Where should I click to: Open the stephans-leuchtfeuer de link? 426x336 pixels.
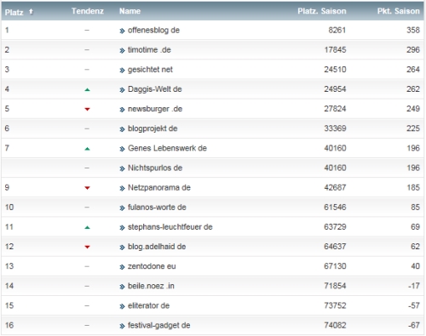coord(170,227)
